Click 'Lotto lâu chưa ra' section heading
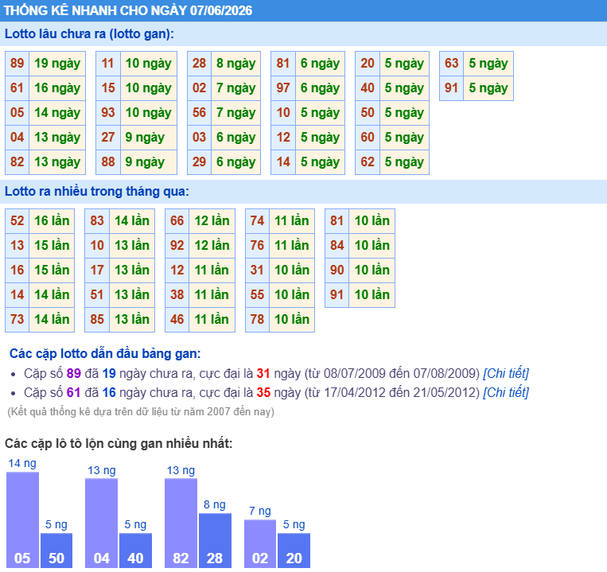607x572 pixels. (x=89, y=33)
